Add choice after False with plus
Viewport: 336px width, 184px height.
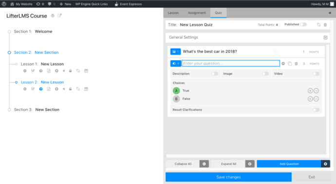click(310, 99)
